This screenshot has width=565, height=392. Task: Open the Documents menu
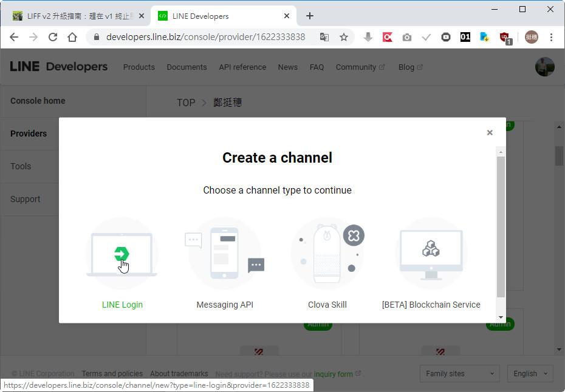click(187, 67)
